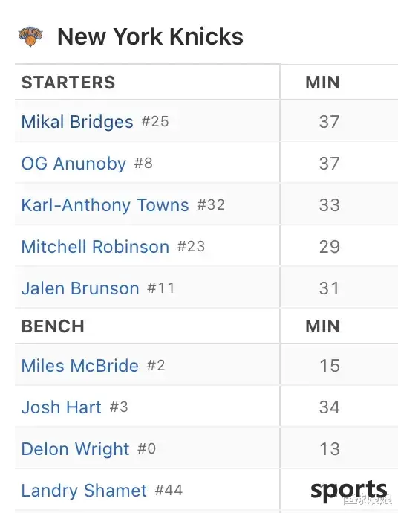
Task: Click the New York Knicks logo icon
Action: (x=30, y=36)
